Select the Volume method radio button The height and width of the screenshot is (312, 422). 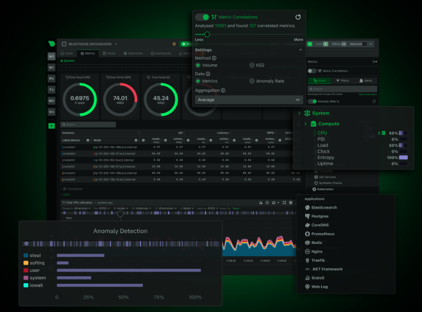(x=198, y=65)
